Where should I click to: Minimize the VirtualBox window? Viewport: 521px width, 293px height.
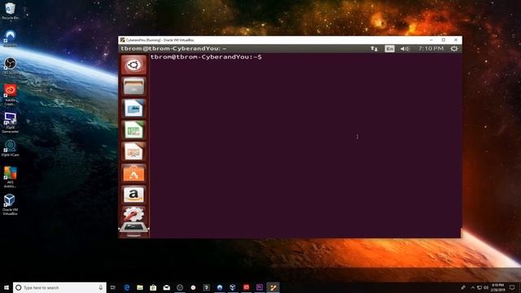(x=431, y=40)
